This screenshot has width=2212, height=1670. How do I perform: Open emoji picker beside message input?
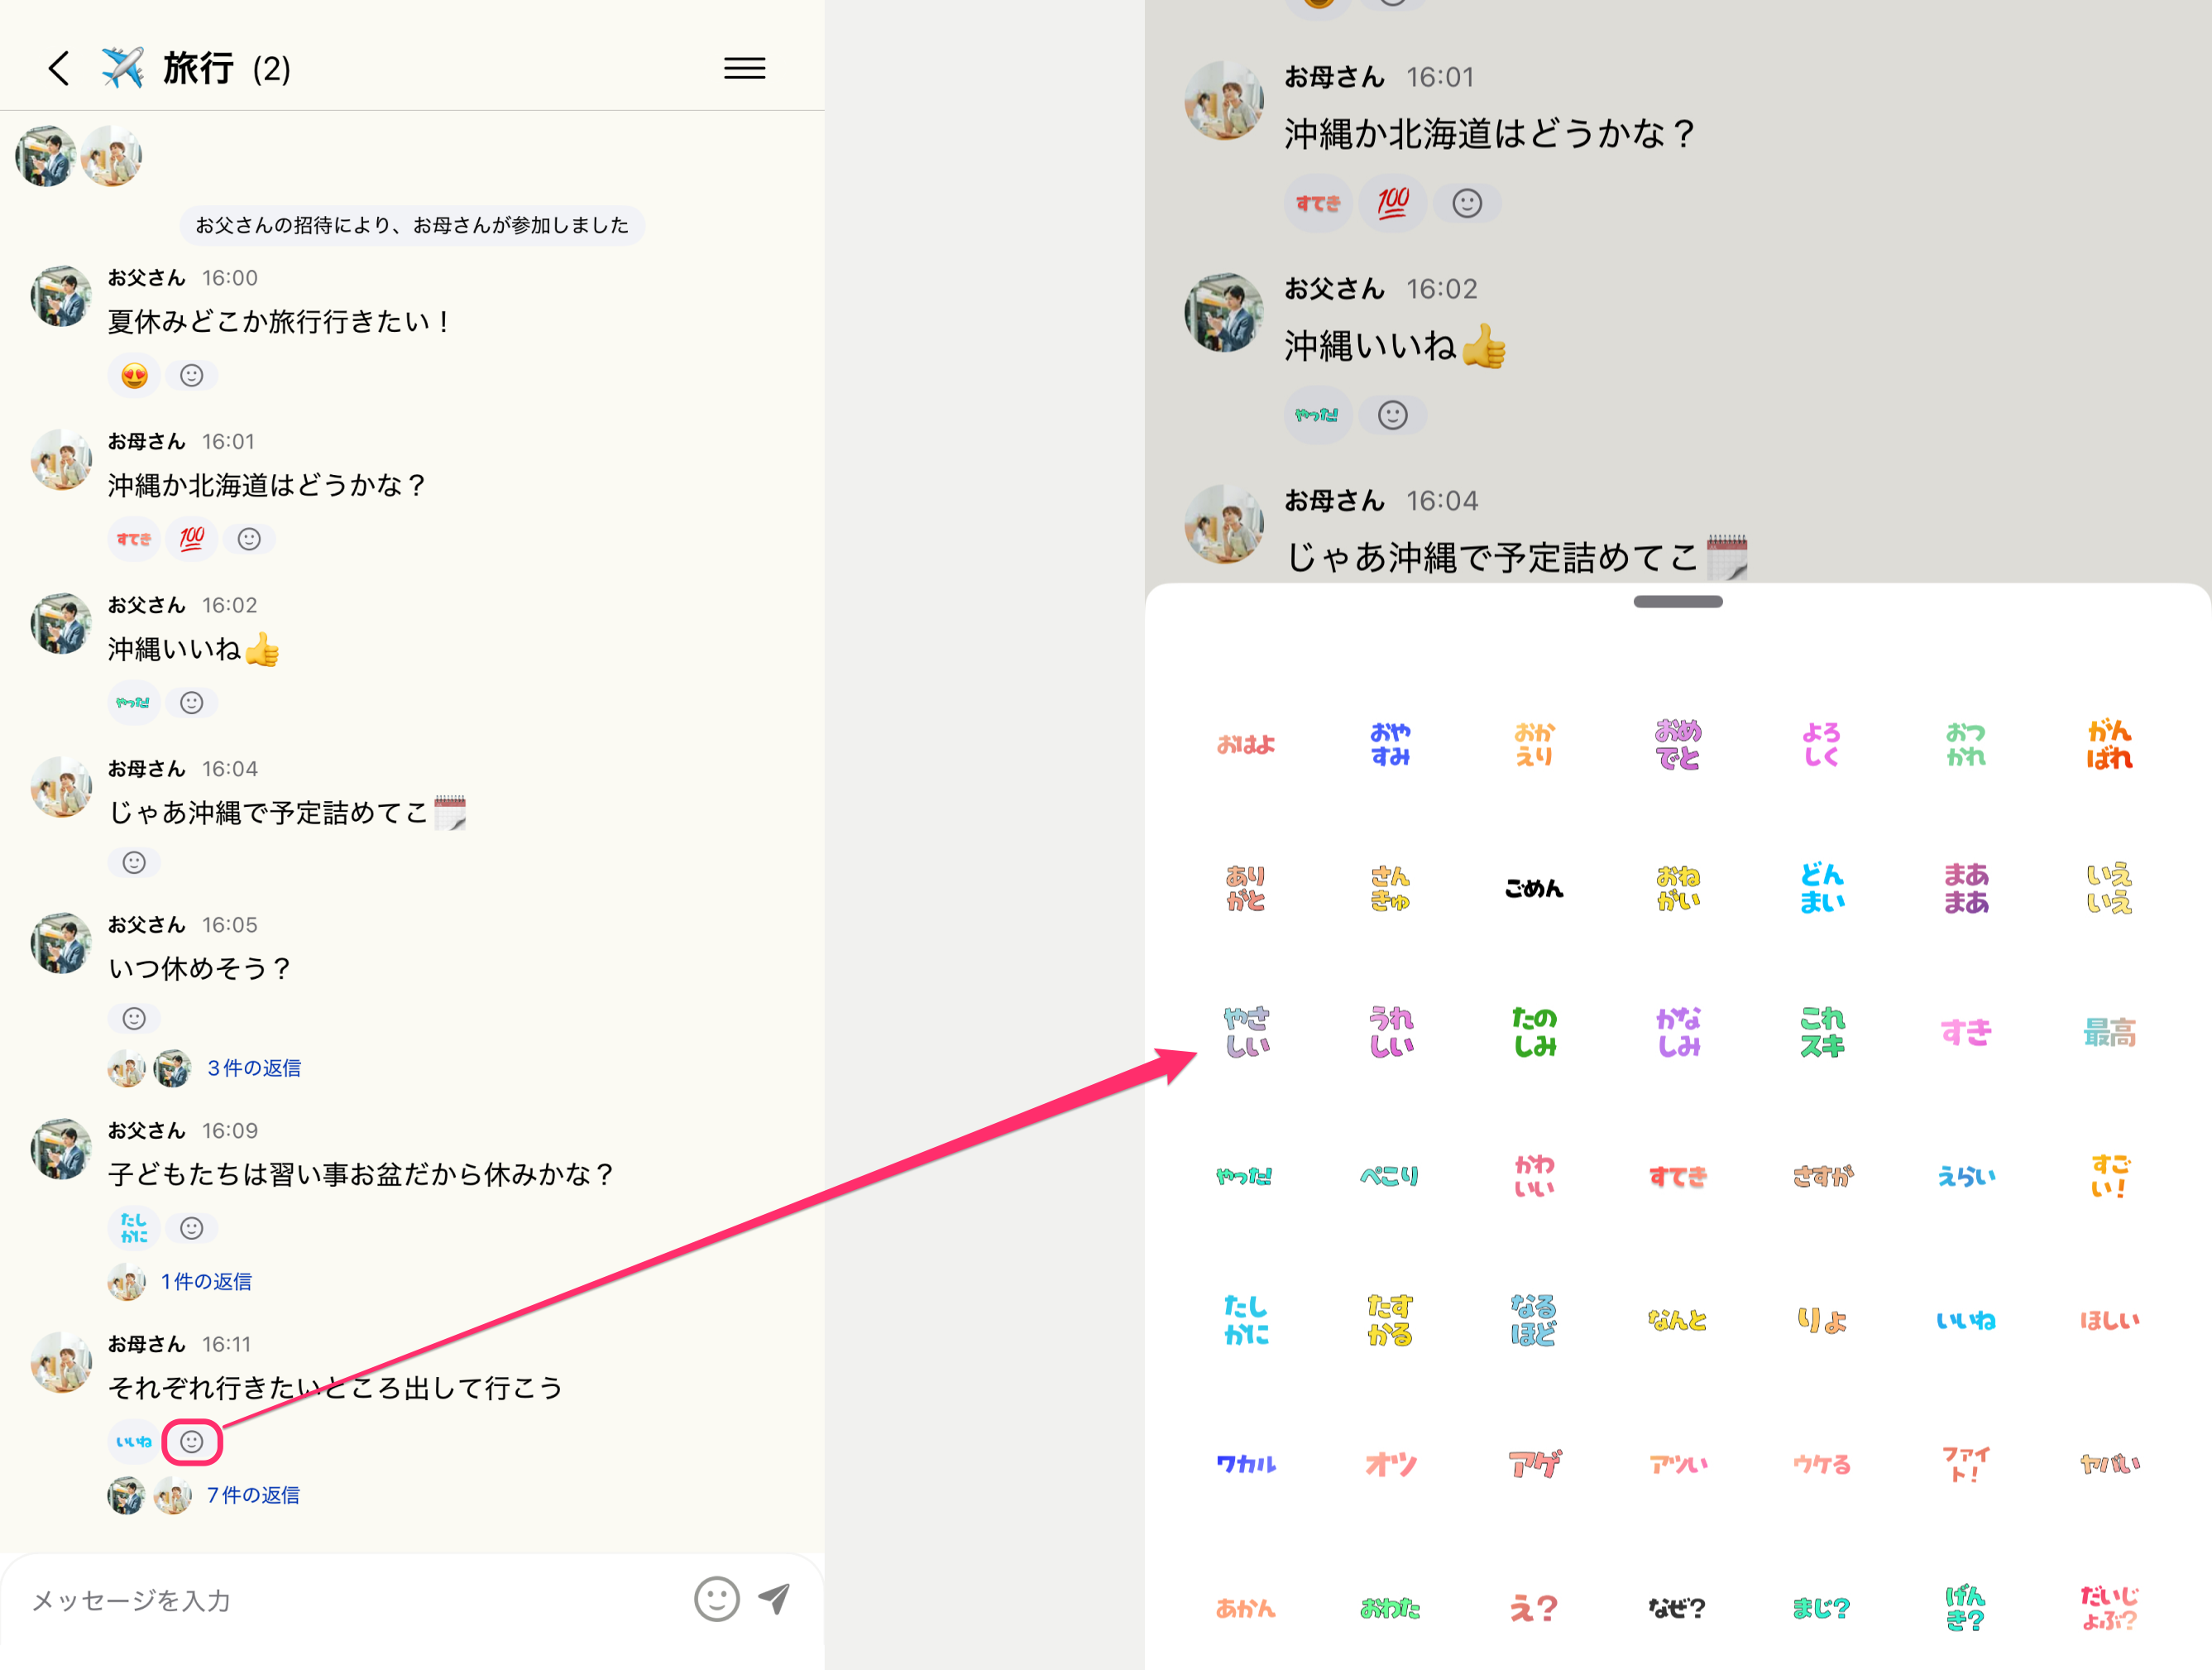(x=716, y=1599)
